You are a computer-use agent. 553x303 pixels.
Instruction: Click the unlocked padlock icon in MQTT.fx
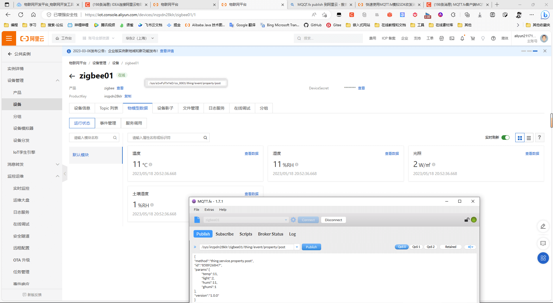(467, 220)
